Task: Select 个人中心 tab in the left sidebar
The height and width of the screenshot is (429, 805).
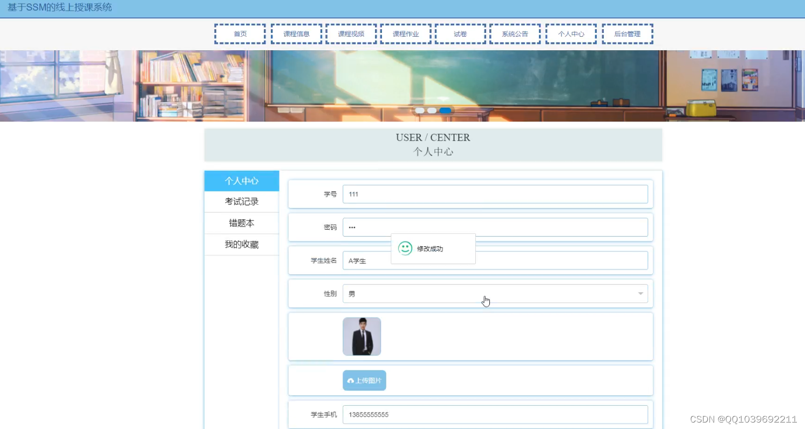Action: click(242, 181)
